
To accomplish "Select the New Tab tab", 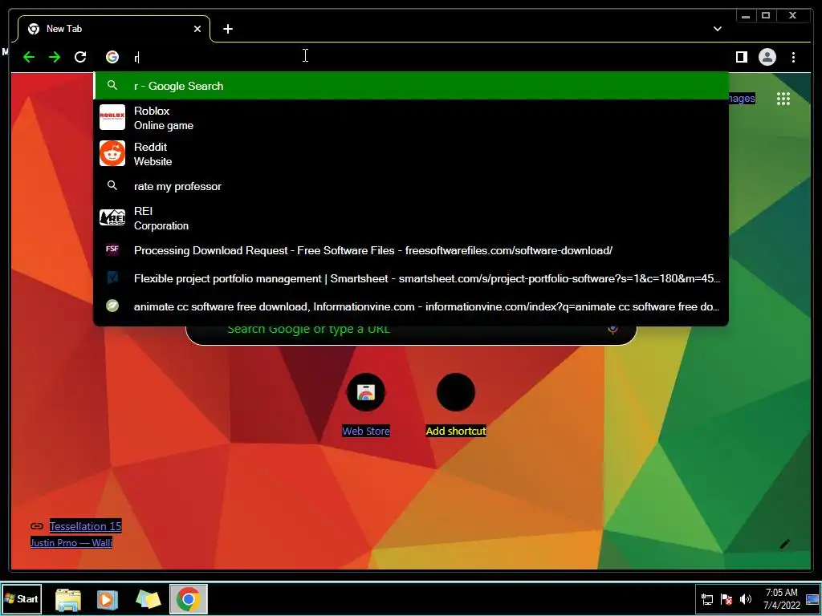I will pos(114,29).
